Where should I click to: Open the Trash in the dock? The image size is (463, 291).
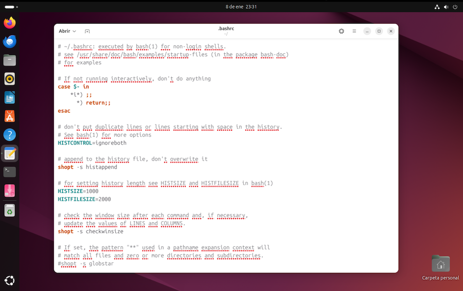coord(9,210)
